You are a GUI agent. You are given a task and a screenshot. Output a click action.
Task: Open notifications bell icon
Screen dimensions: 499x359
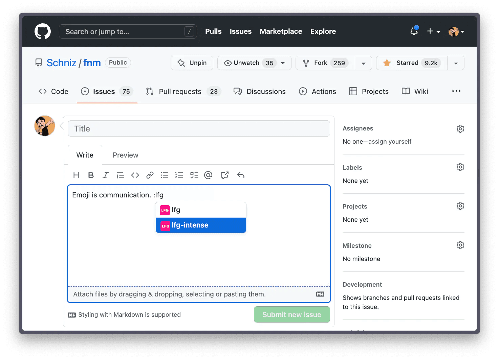(x=414, y=31)
